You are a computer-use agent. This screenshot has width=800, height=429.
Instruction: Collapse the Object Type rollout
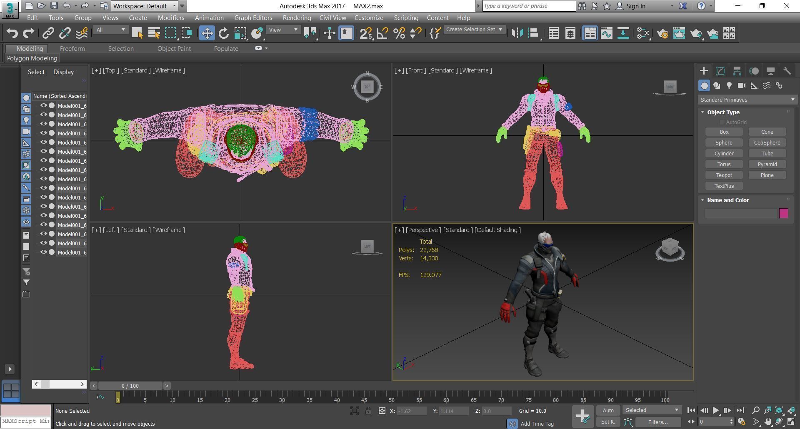point(702,112)
